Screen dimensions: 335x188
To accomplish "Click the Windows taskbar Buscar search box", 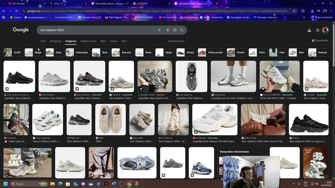I will tap(29, 184).
